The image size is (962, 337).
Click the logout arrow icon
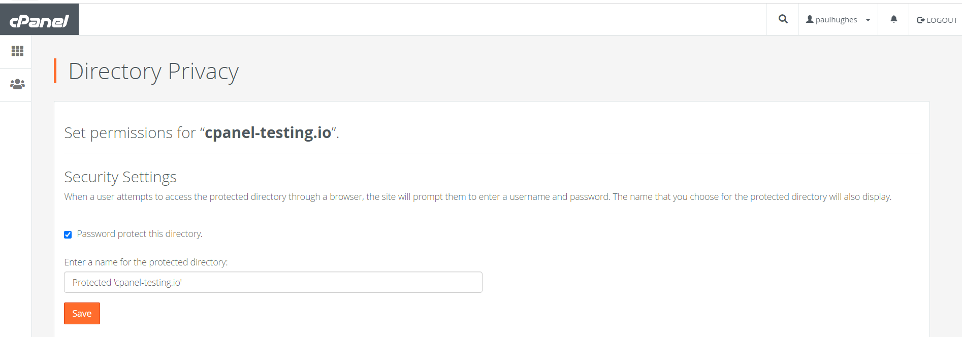coord(920,20)
